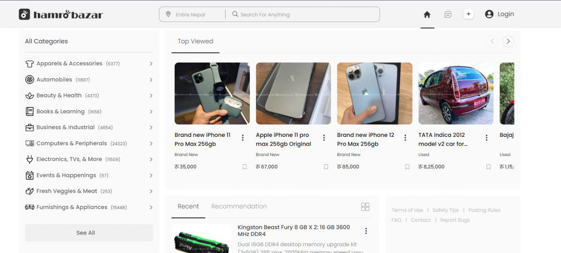The image size is (561, 253).
Task: Select the Top Viewed tab
Action: [x=196, y=42]
